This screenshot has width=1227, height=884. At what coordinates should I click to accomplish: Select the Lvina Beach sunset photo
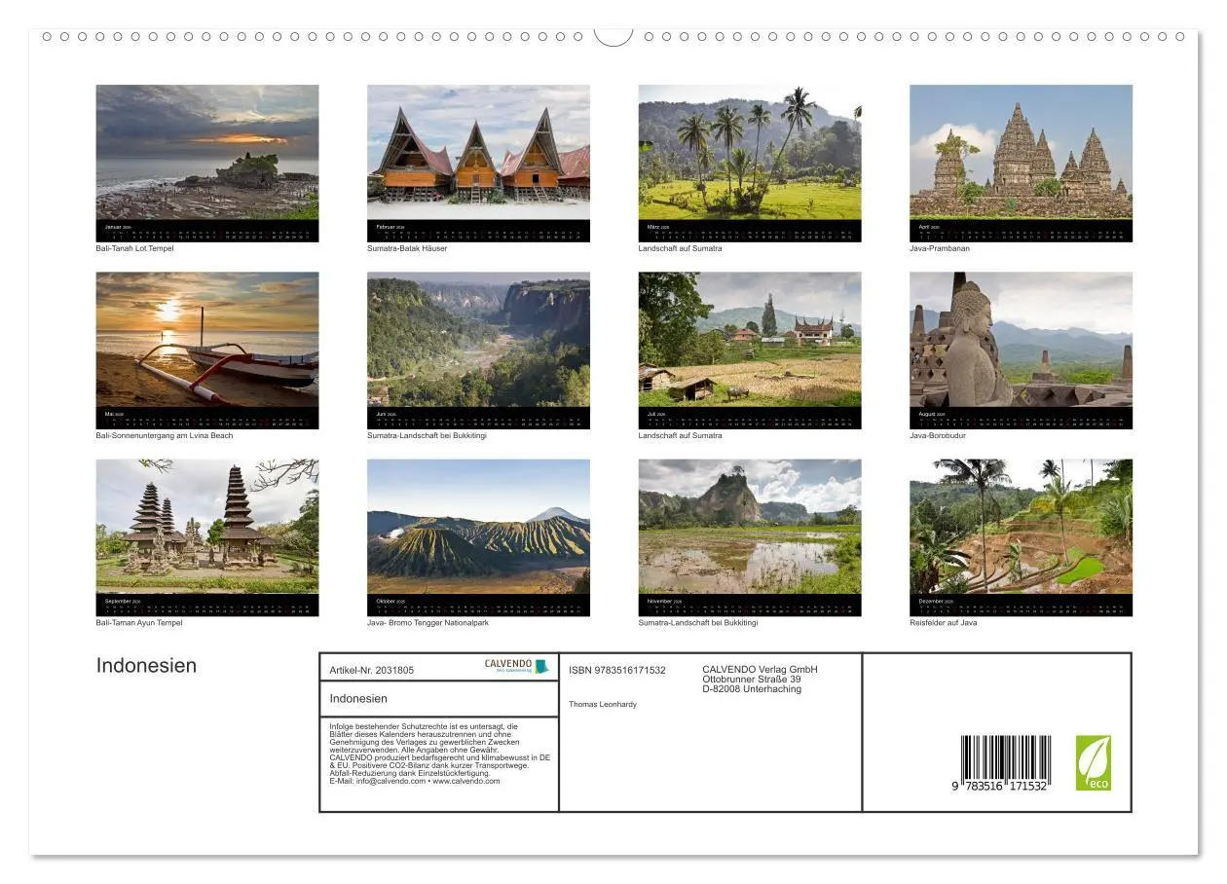pyautogui.click(x=207, y=339)
